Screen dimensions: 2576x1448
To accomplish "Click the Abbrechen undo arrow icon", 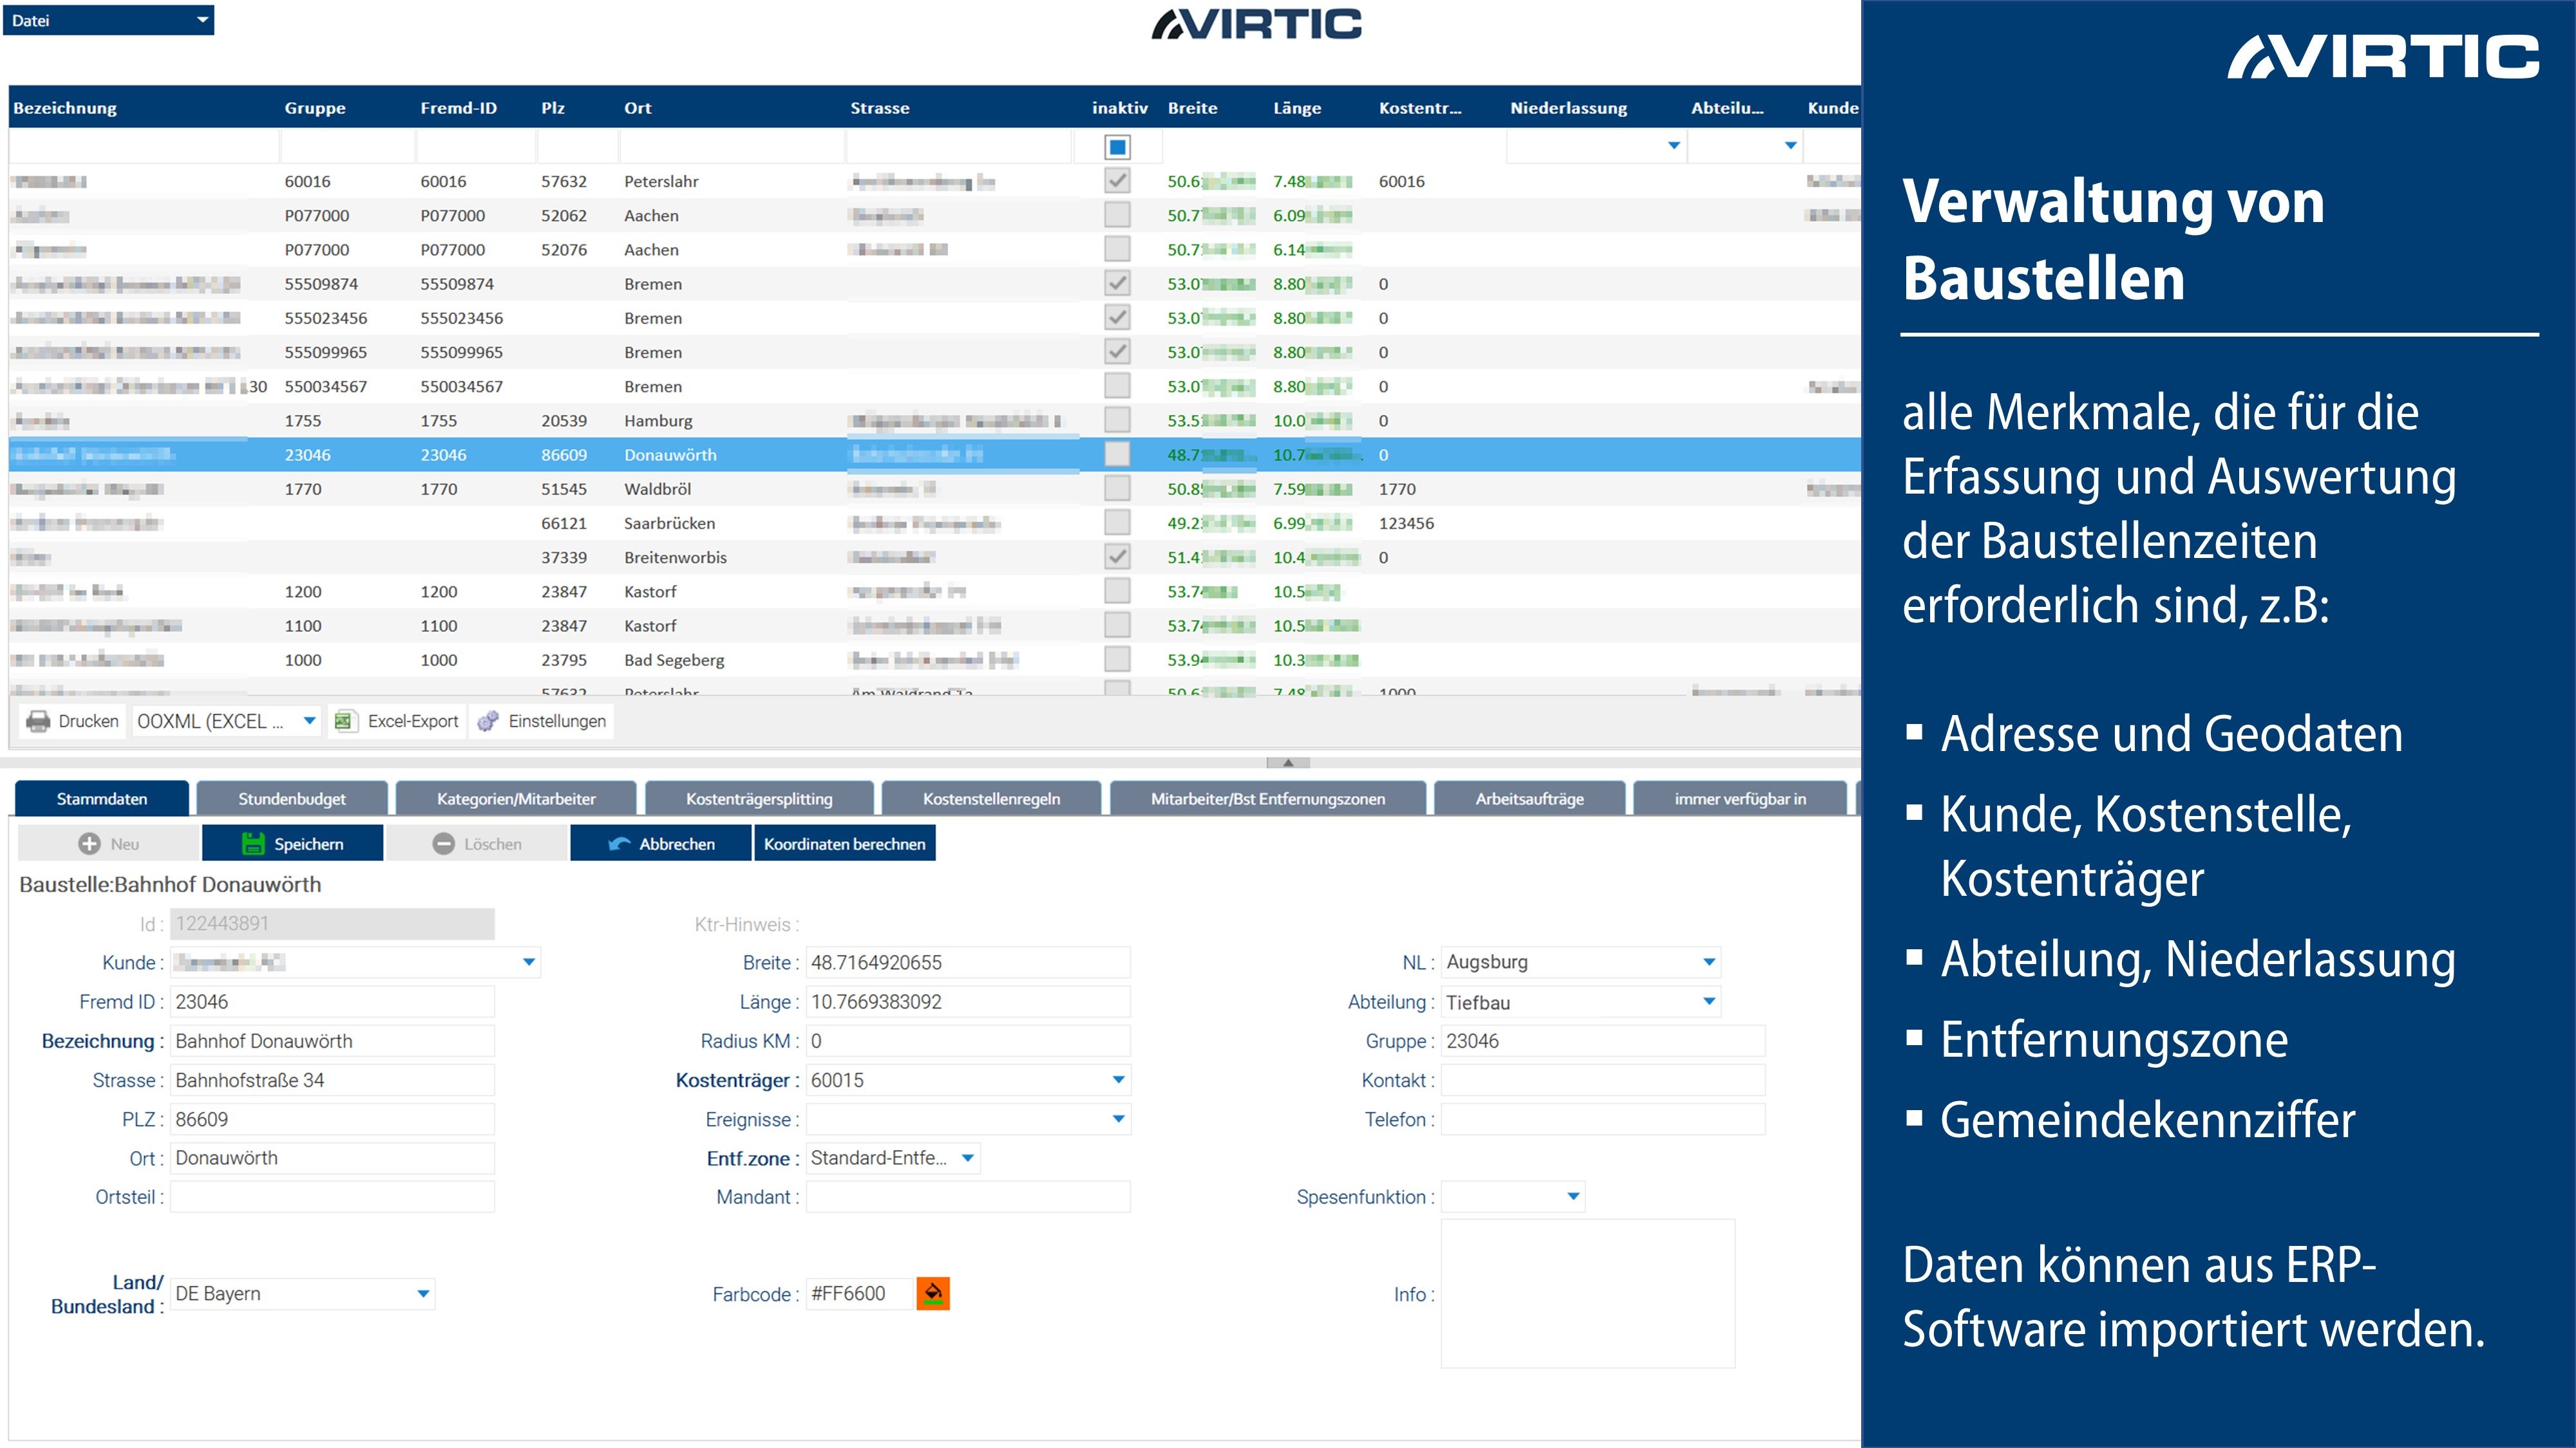I will (619, 844).
